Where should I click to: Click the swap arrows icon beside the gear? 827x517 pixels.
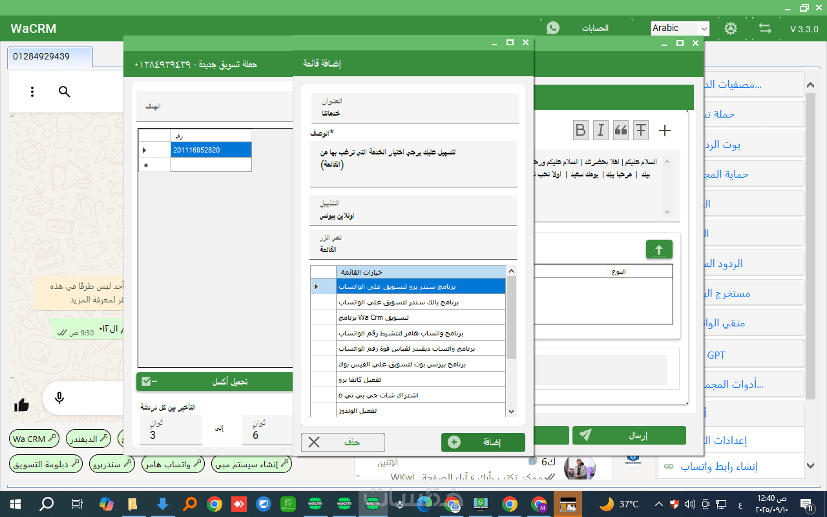point(765,28)
